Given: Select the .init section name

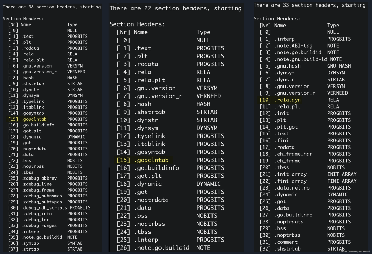Looking at the screenshot, I should [282, 113].
